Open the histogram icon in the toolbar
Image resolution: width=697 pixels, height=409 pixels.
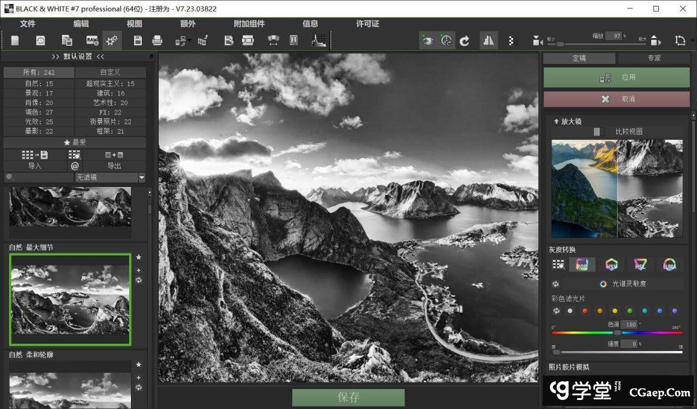[318, 41]
